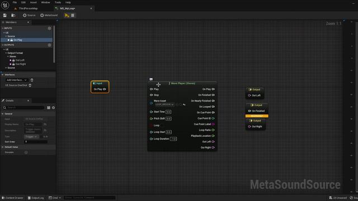
Task: Open the Type dropdown showing Trigger
Action: 31,136
